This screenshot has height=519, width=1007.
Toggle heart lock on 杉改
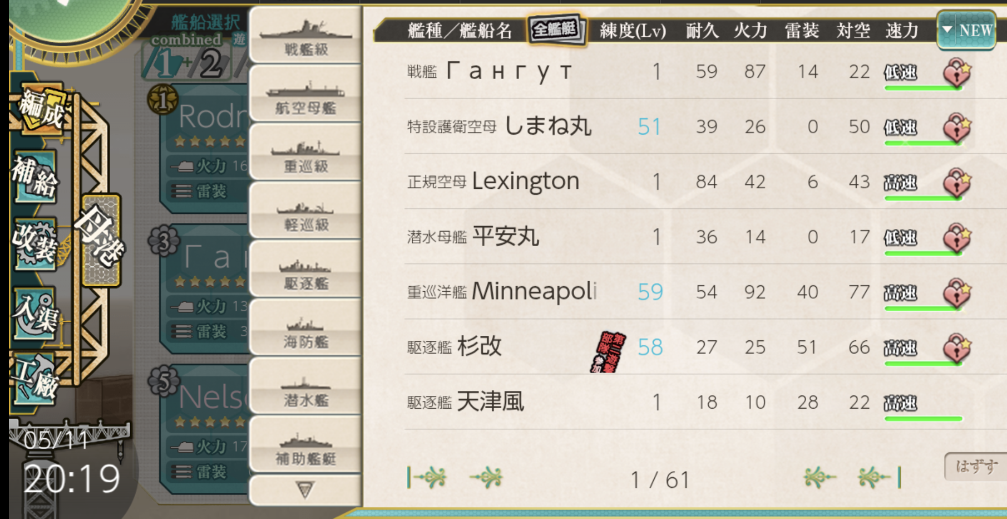tap(957, 348)
